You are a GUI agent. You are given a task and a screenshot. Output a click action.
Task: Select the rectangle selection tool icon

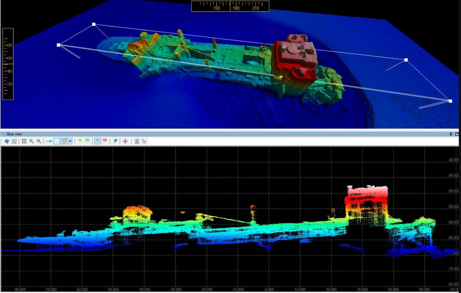pyautogui.click(x=14, y=141)
